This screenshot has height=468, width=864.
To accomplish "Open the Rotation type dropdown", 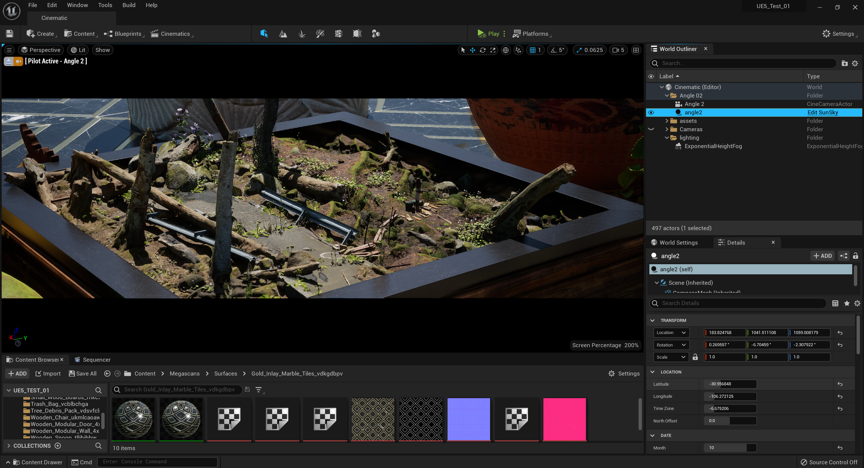I will coord(671,345).
